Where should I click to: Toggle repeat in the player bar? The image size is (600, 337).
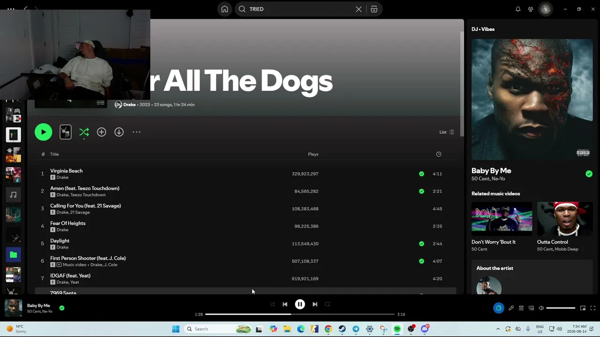click(x=328, y=304)
